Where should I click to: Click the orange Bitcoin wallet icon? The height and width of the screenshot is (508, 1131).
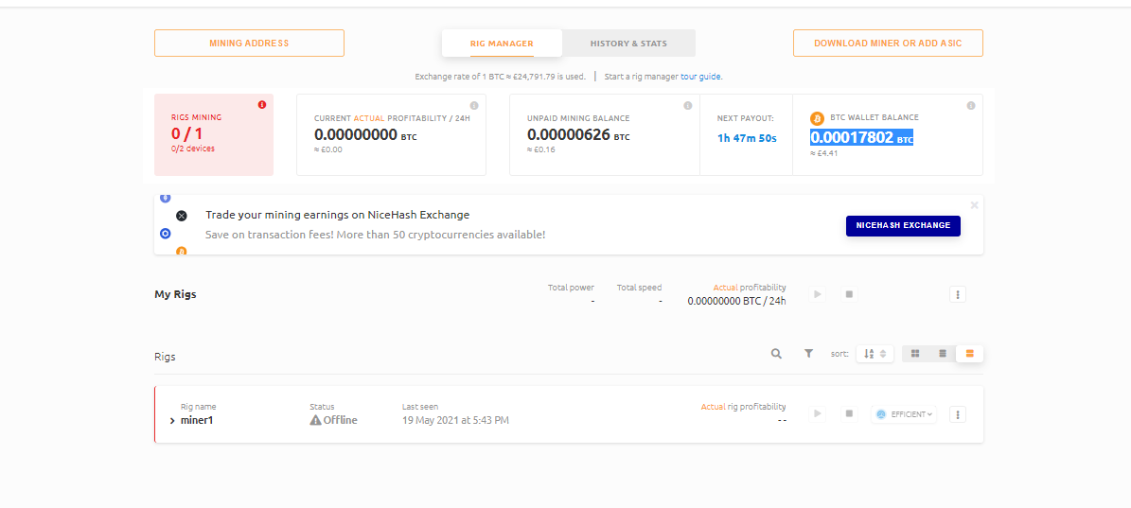pos(818,118)
